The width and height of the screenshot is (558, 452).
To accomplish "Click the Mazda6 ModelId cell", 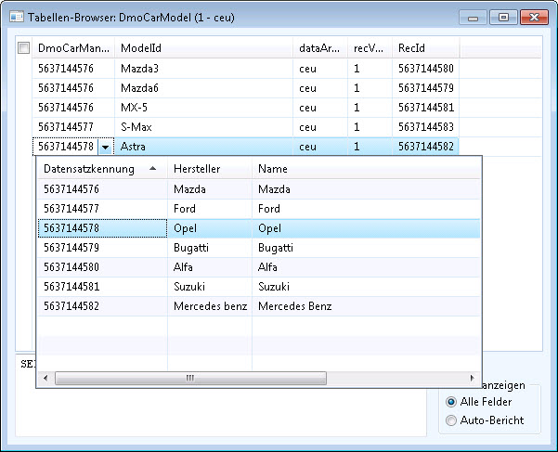I will tap(204, 88).
